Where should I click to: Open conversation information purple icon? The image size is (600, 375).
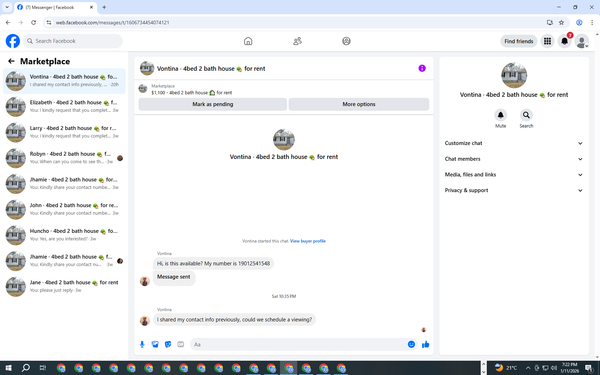[x=422, y=68]
